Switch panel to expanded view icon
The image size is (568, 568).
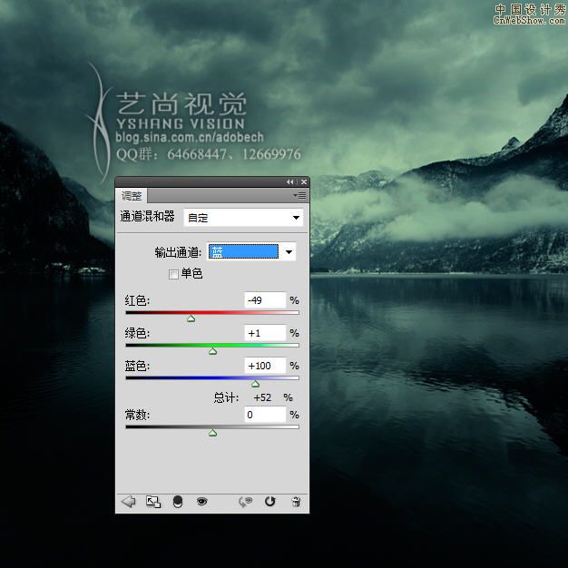point(153,502)
